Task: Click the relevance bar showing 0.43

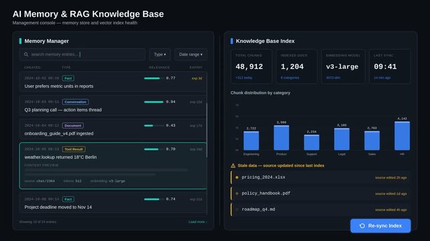Action: (154, 126)
